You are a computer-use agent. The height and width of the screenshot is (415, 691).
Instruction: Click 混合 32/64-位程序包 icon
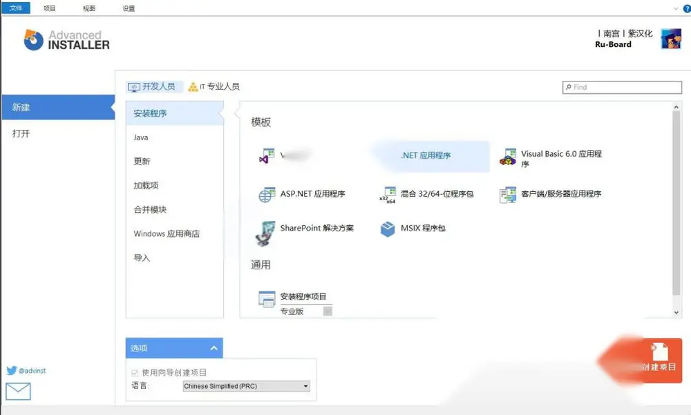(388, 195)
